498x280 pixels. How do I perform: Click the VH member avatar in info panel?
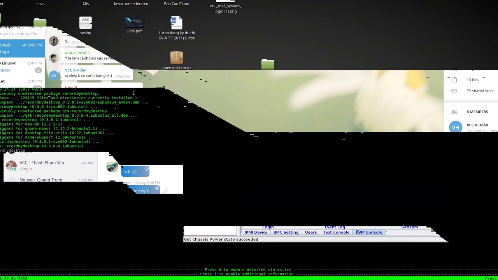455,127
